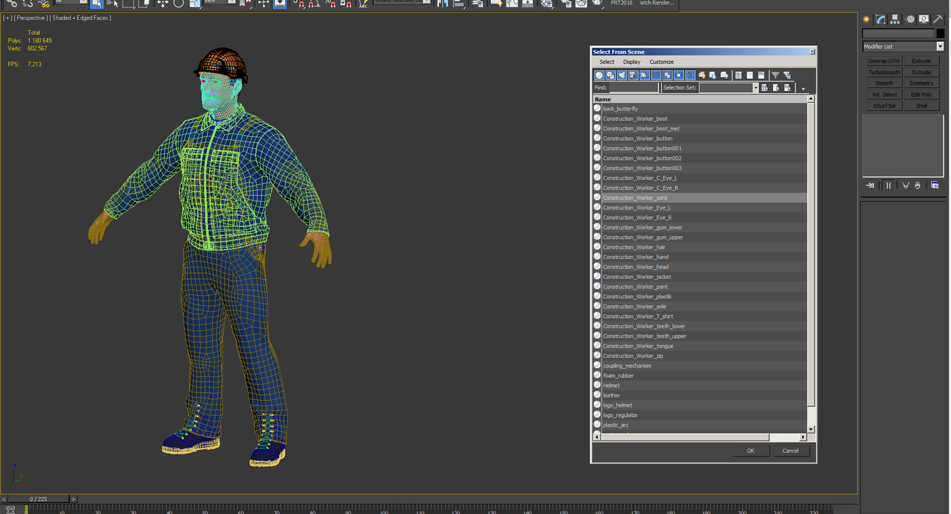951x514 pixels.
Task: Open the dialog toolbar options arrow
Action: tap(803, 89)
